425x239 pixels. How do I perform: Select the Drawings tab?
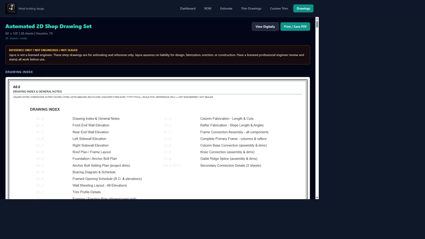coord(303,8)
